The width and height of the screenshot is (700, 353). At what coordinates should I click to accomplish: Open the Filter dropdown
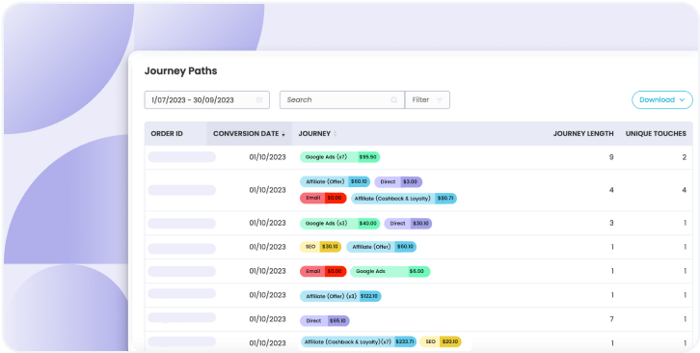(427, 100)
